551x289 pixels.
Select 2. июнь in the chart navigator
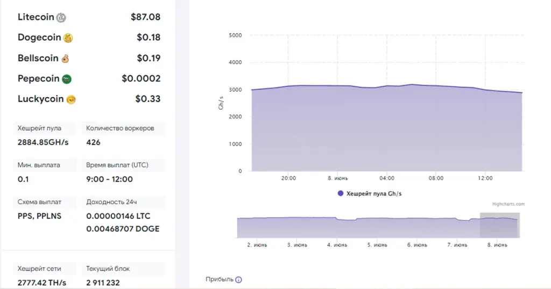tap(257, 245)
